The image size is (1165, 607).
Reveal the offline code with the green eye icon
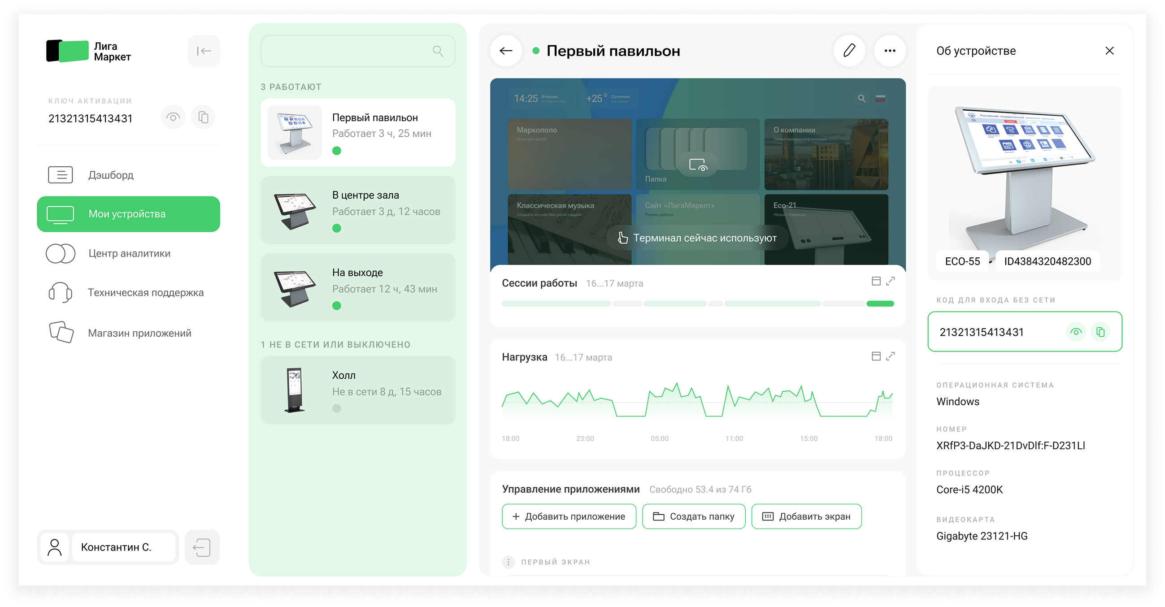click(x=1076, y=332)
